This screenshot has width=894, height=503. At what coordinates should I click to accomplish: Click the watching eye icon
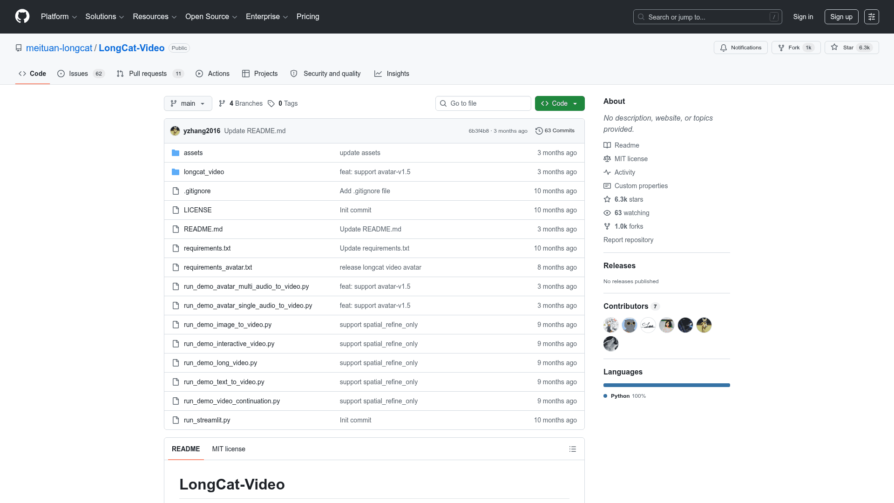click(x=607, y=213)
